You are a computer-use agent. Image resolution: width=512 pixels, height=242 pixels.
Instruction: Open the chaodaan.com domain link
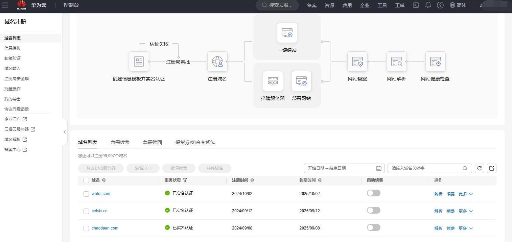[x=105, y=228]
